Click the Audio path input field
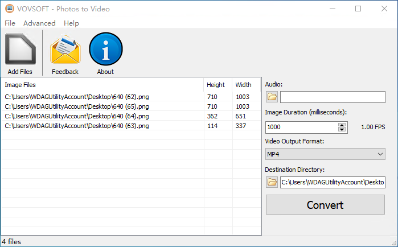 pos(333,97)
